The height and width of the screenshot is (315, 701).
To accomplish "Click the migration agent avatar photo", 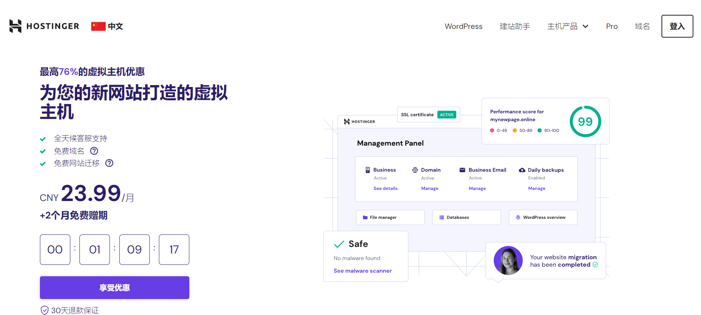I will click(x=508, y=261).
